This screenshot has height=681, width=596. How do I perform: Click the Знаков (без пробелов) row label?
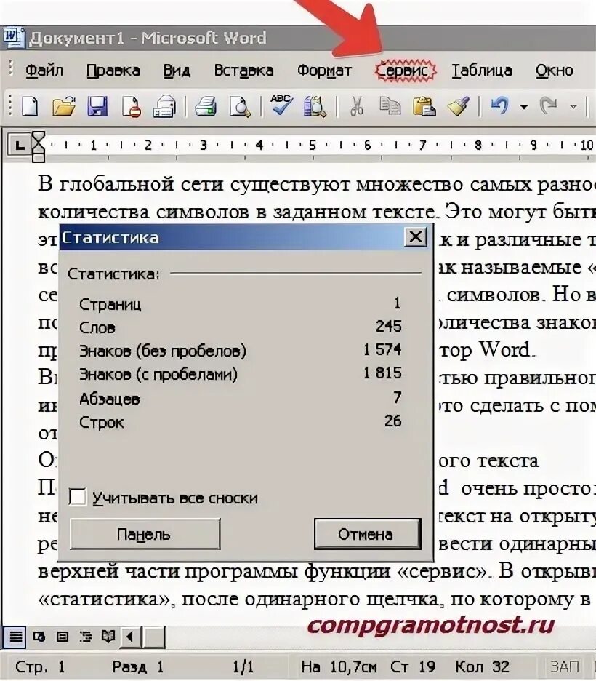pos(163,351)
